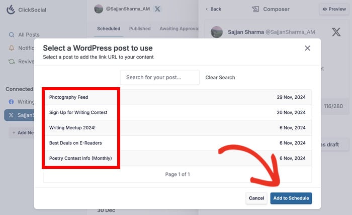352x215 pixels.
Task: Click Add to Schedule
Action: 291,198
